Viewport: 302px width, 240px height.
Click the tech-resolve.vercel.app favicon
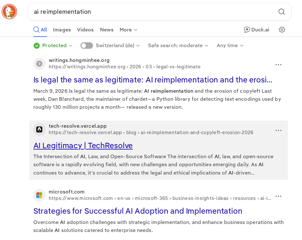click(x=39, y=129)
